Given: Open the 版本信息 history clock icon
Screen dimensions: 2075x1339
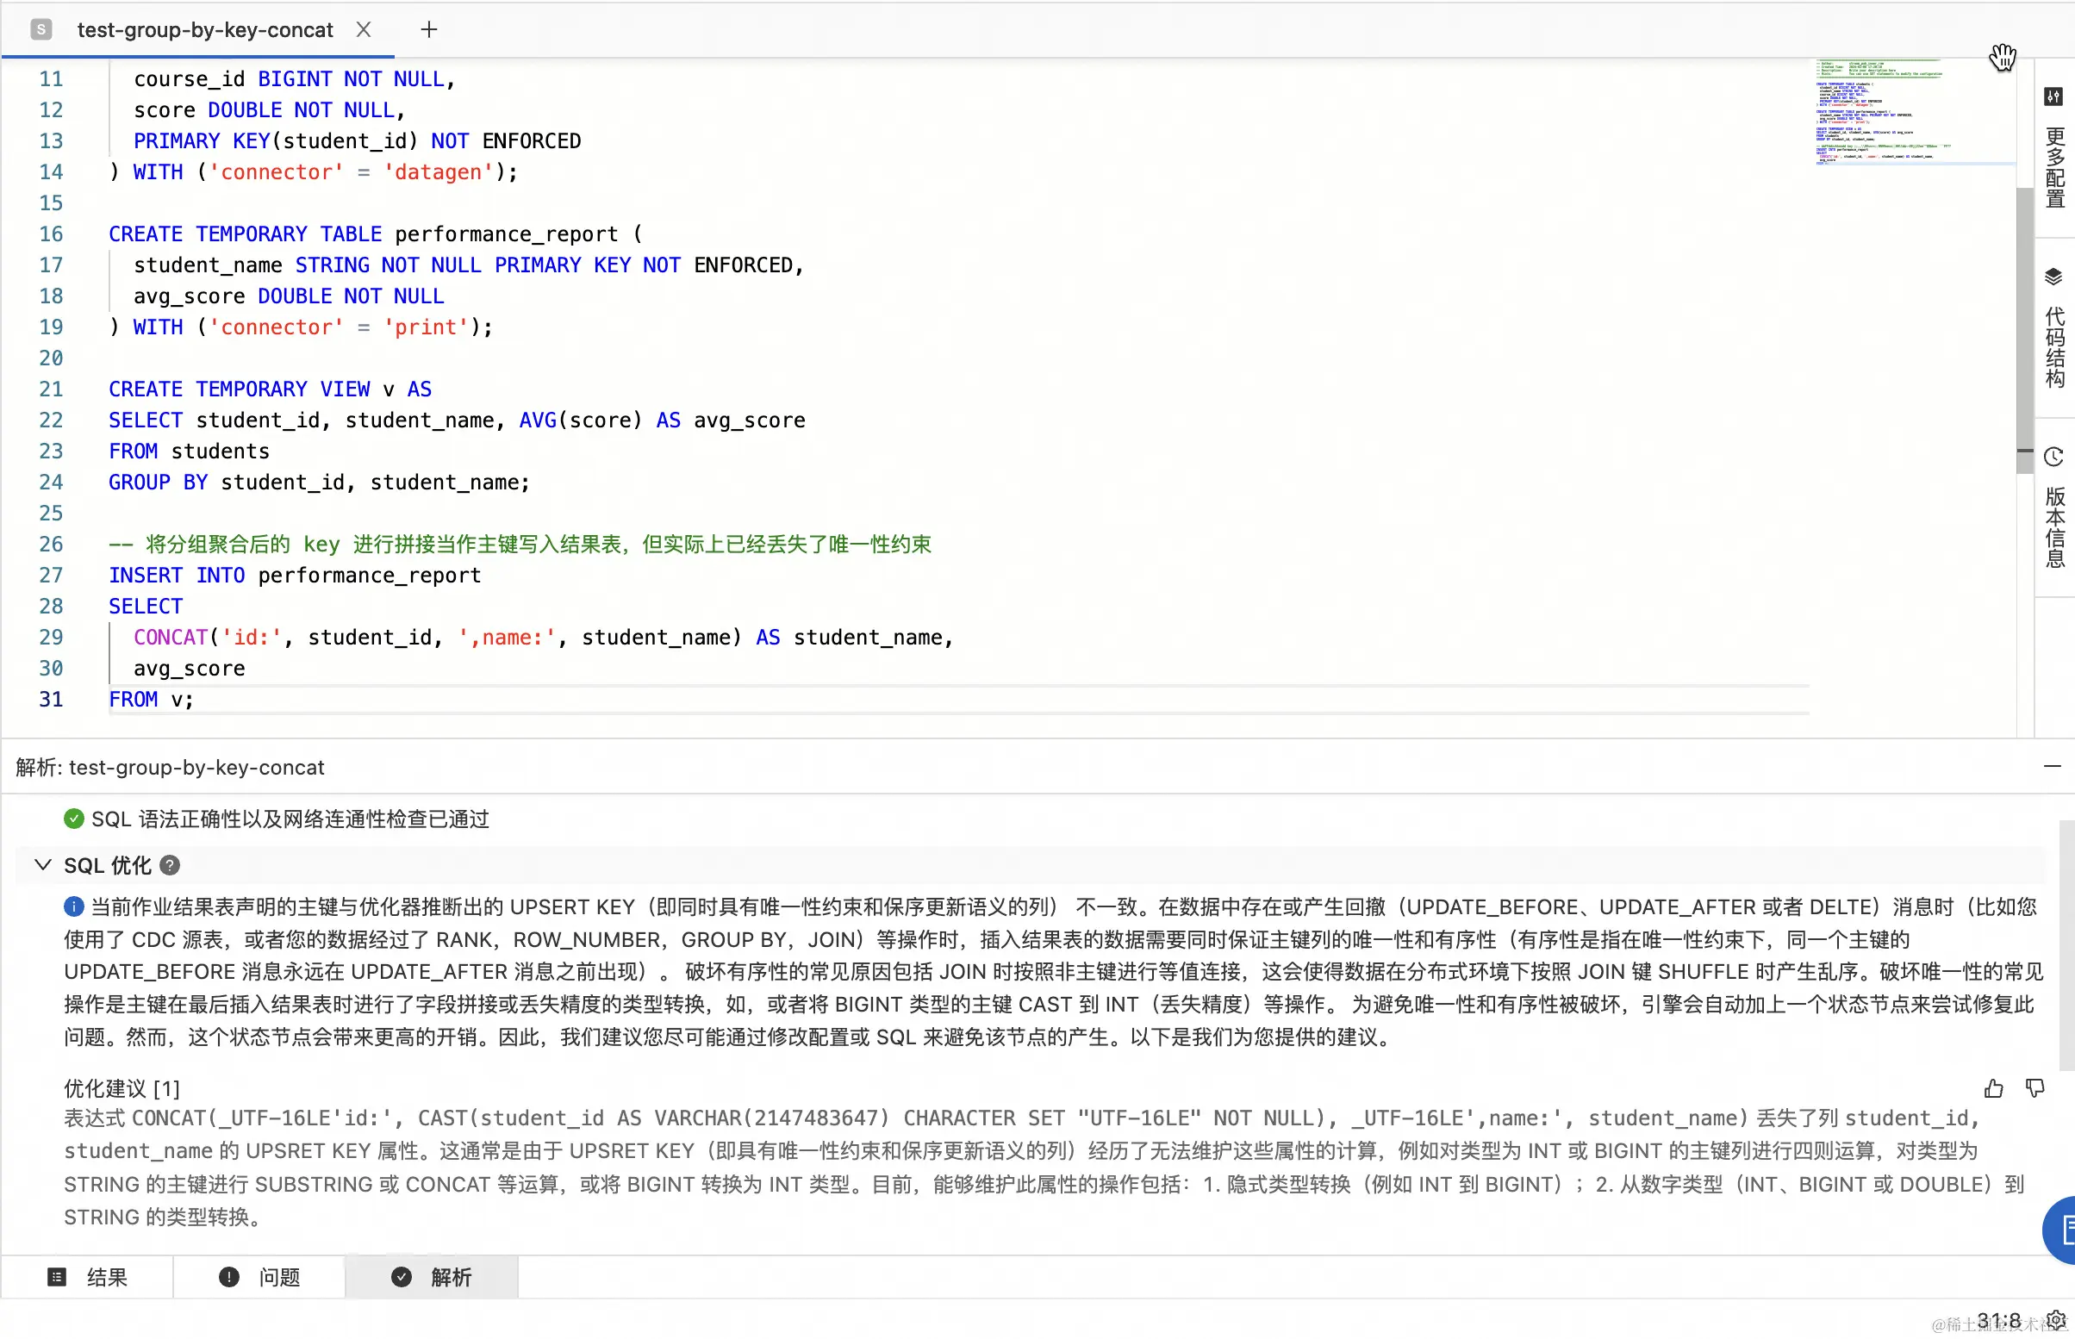Looking at the screenshot, I should pos(2053,458).
